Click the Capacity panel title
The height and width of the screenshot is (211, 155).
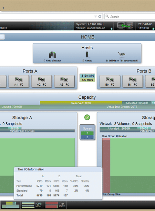coord(87,97)
